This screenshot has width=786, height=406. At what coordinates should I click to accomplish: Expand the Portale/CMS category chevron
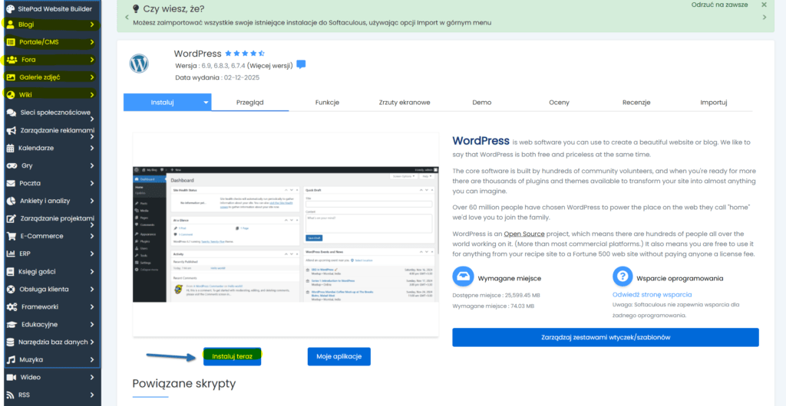click(x=92, y=42)
